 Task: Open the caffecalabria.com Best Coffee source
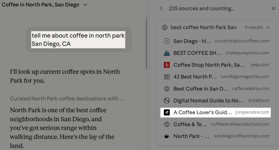[216, 89]
